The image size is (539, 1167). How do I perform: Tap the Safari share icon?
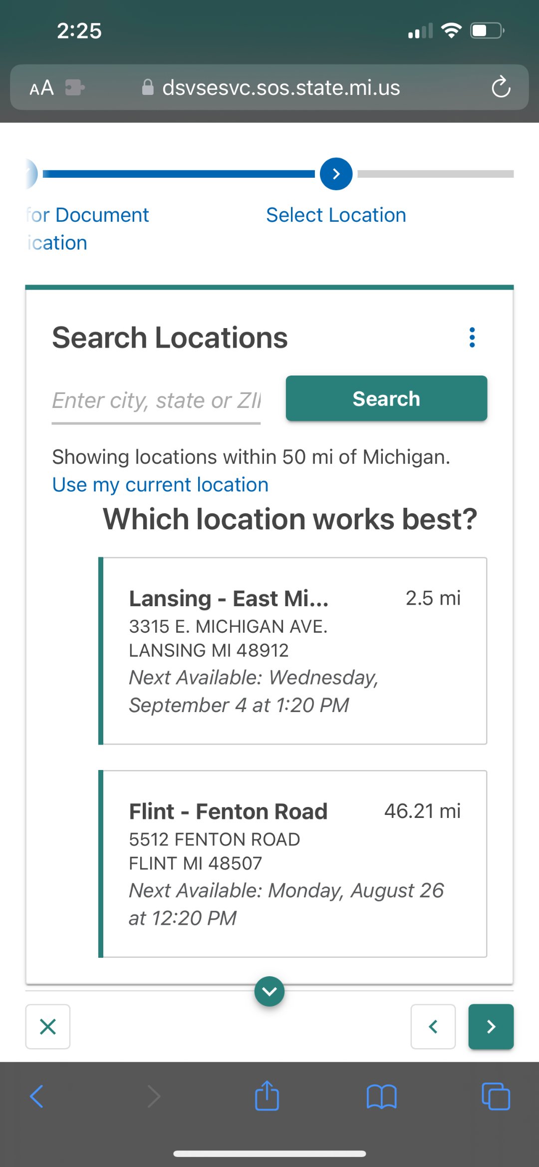267,1096
